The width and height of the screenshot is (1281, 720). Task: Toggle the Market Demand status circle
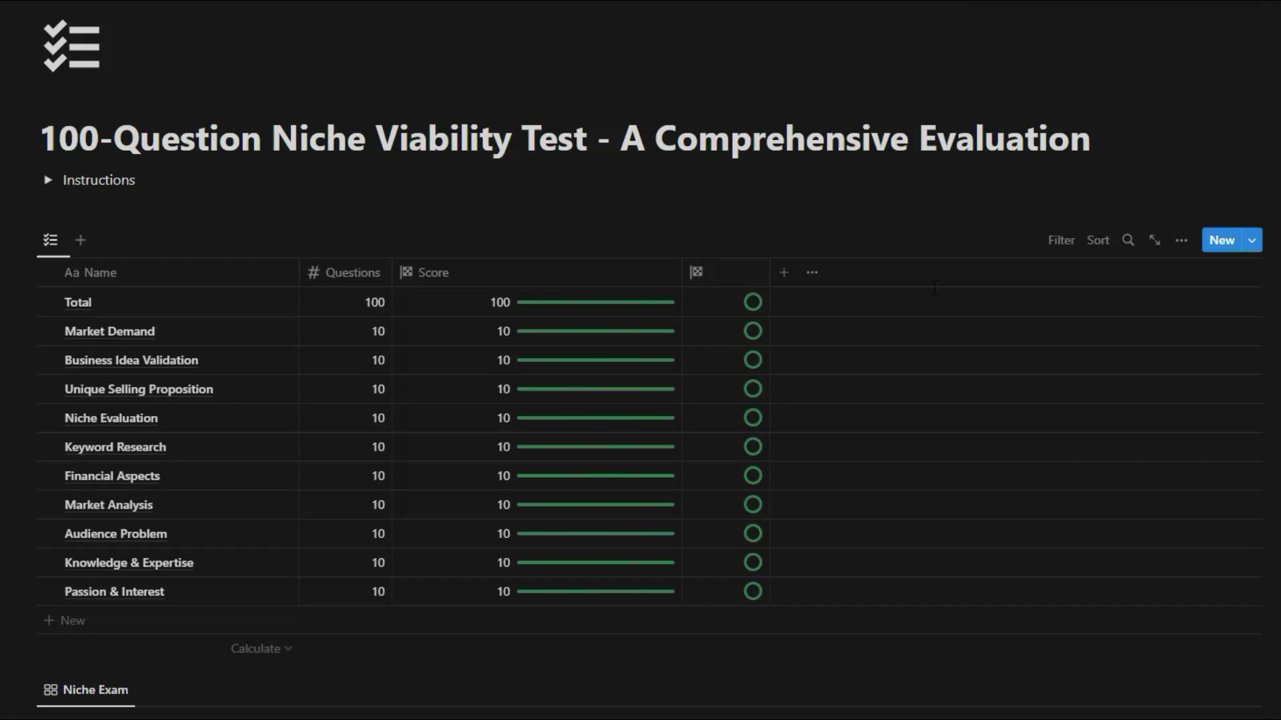(x=753, y=331)
